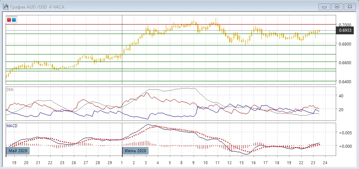Click the DMI indicator label
This screenshot has height=169, width=359.
10,90
